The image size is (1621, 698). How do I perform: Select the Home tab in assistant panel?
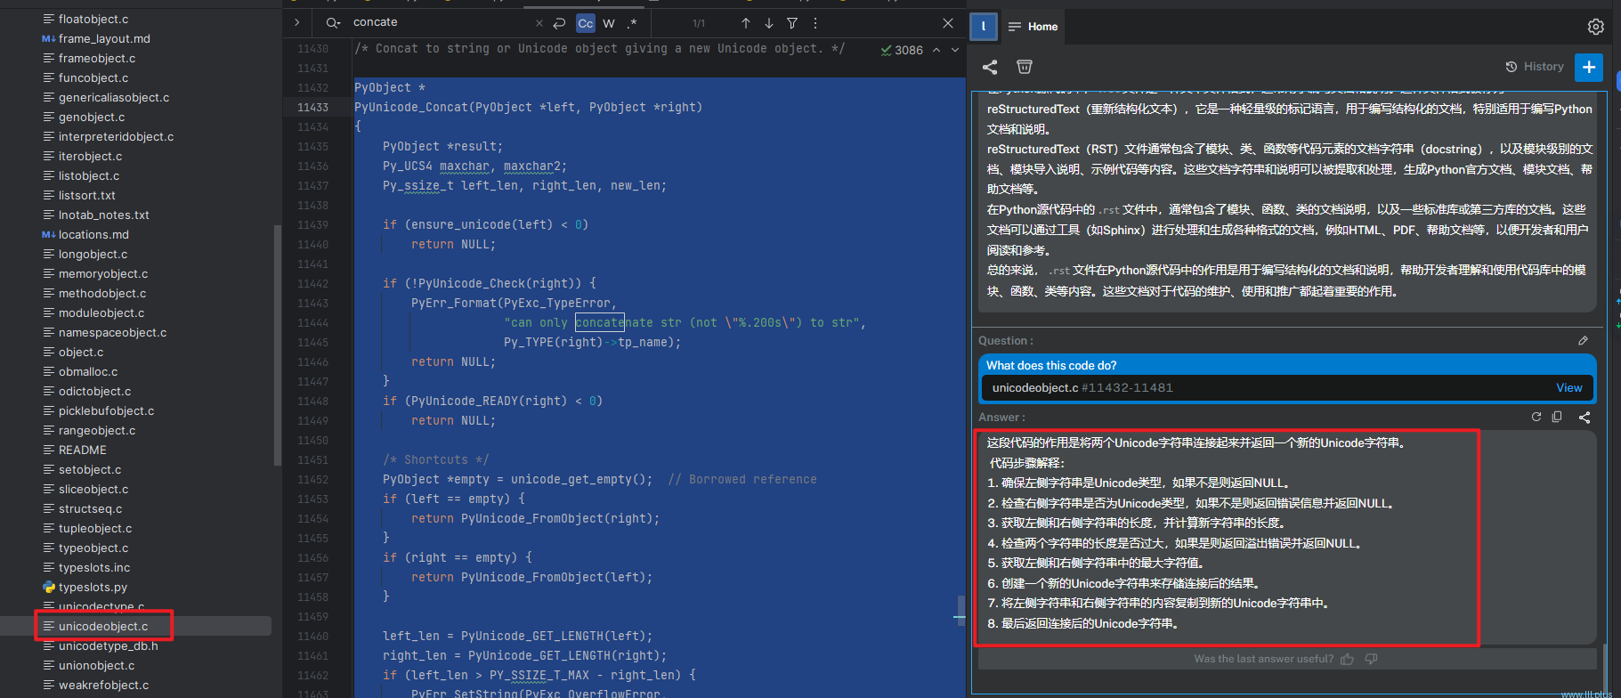coord(1033,27)
